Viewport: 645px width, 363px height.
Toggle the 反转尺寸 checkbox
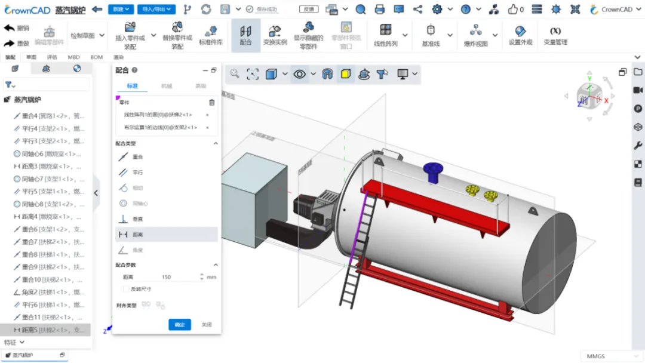126,289
